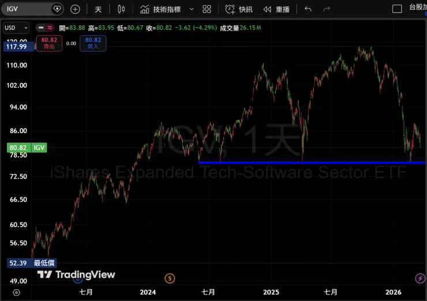The height and width of the screenshot is (301, 427).
Task: Click the 收=80.82 close value
Action: (x=159, y=28)
